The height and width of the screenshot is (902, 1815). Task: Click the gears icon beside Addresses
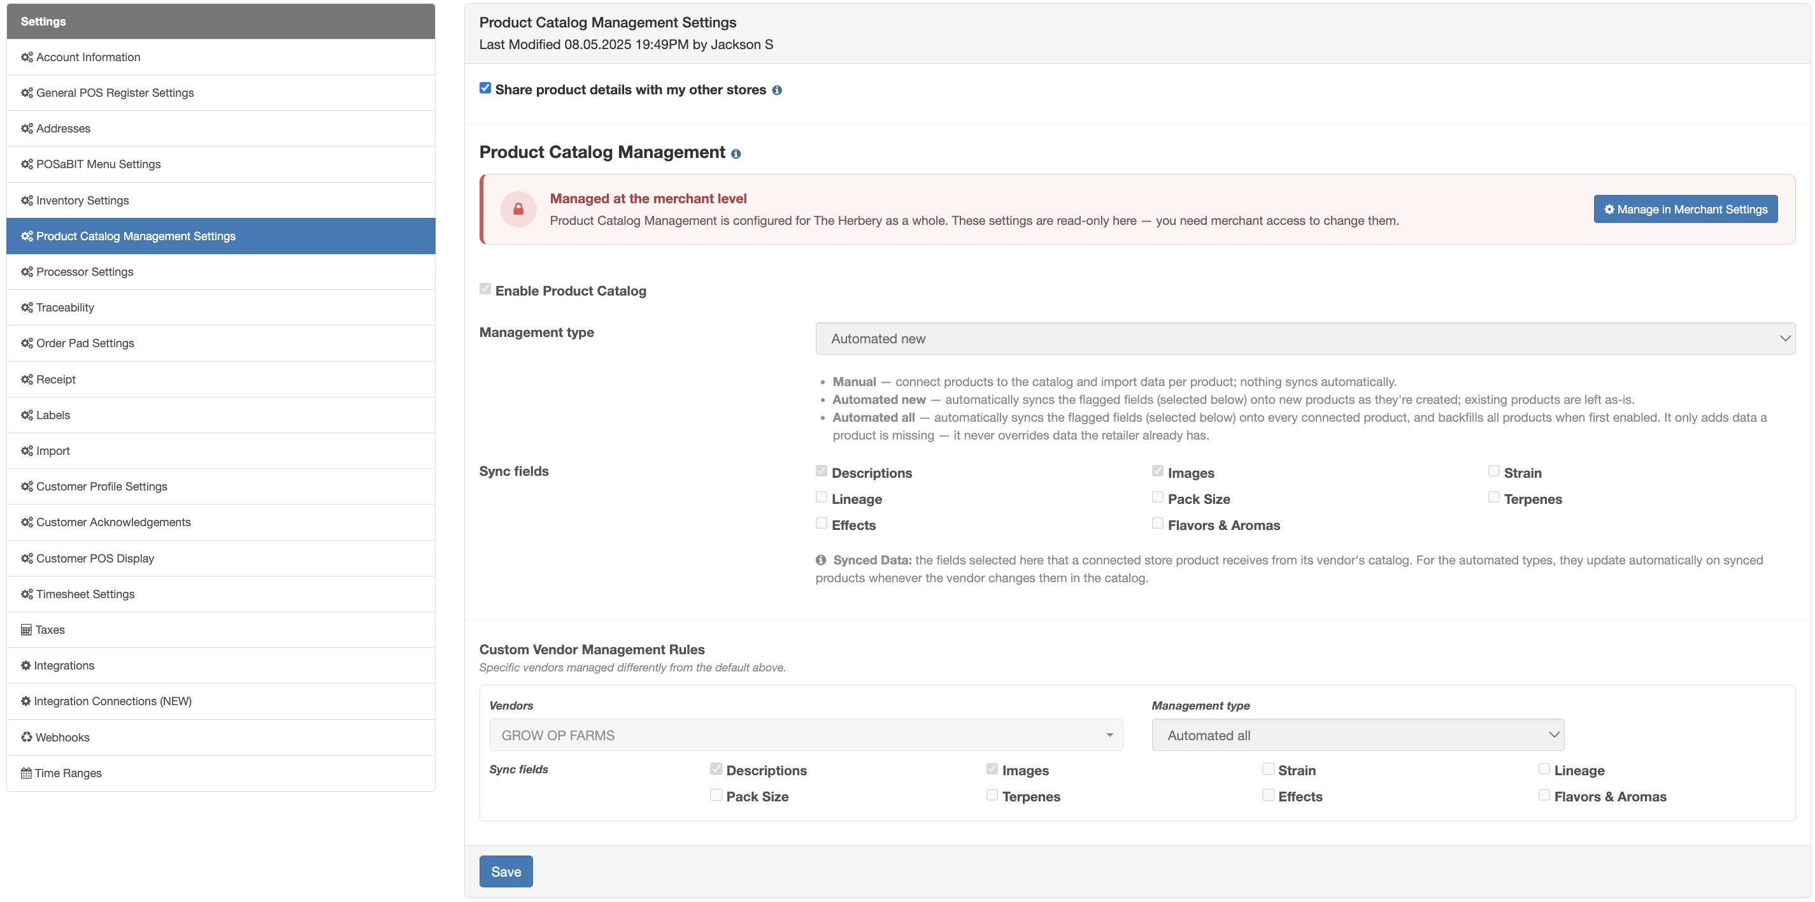click(27, 128)
